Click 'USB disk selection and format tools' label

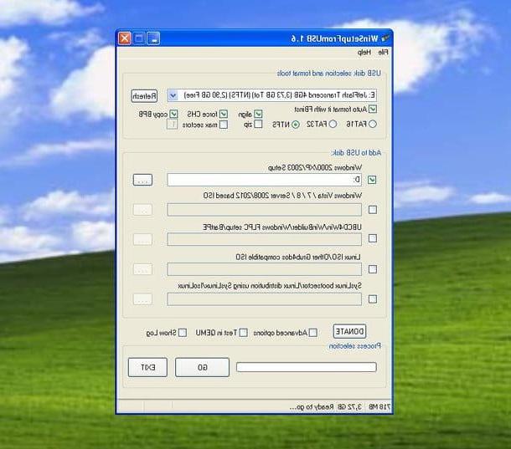(x=329, y=74)
